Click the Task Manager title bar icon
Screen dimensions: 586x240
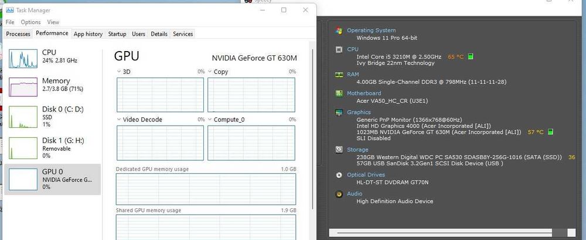tap(10, 10)
